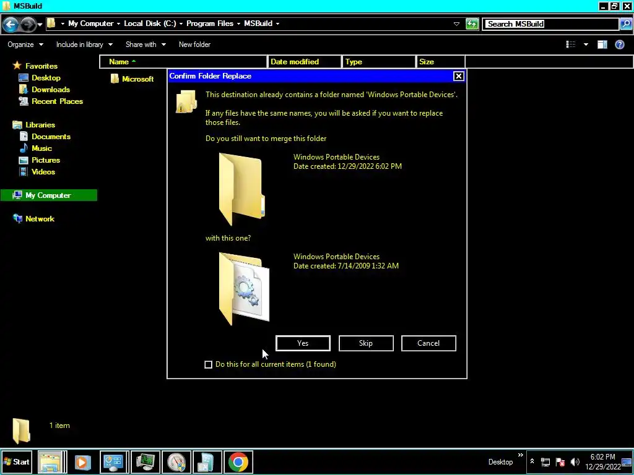Viewport: 634px width, 475px height.
Task: Expand the MSBuild breadcrumb arrow
Action: pos(277,24)
